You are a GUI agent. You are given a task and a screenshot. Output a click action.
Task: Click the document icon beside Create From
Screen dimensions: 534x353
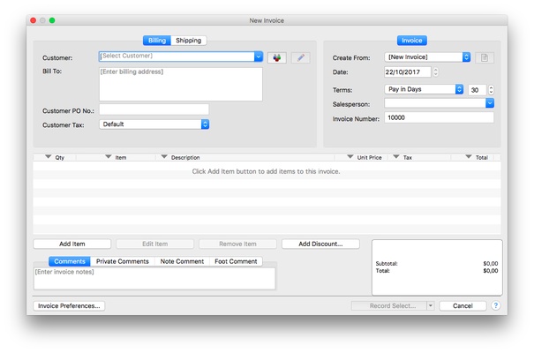click(x=485, y=57)
